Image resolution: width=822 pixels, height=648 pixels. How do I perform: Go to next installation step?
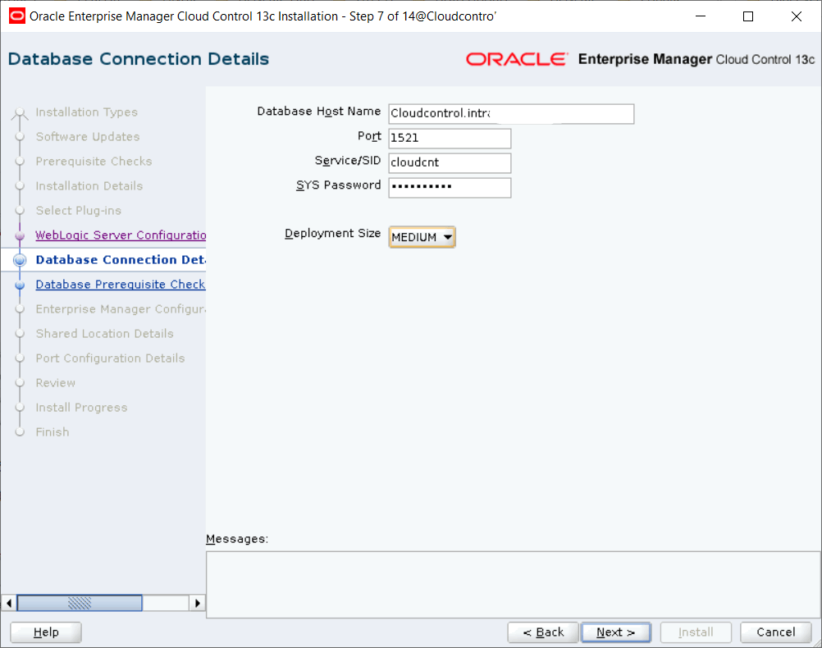(x=616, y=632)
